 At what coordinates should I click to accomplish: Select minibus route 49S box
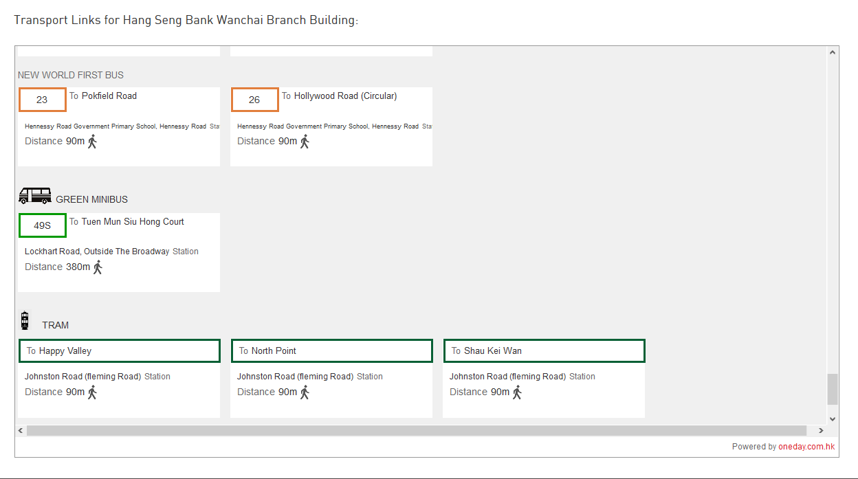point(43,225)
